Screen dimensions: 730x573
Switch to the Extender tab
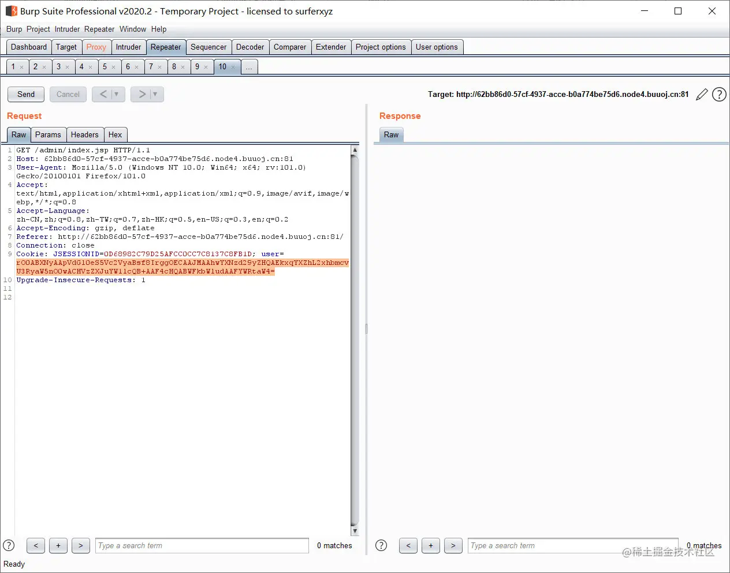(x=331, y=47)
